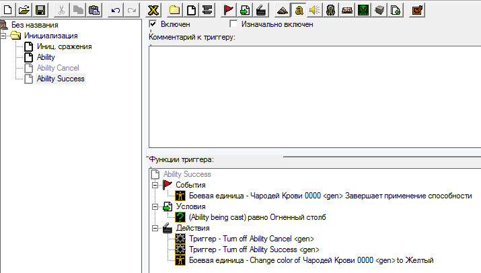Select the 'Ability' trigger in the tree

coord(46,57)
